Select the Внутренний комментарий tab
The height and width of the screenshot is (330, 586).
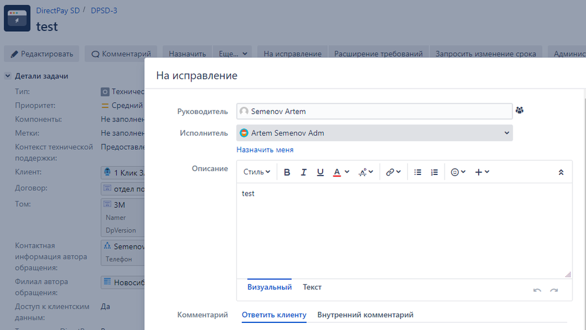[x=365, y=315]
